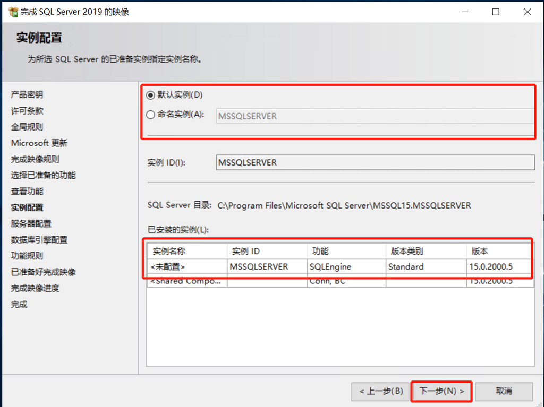
Task: Open the 产品密钥 step
Action: (x=27, y=94)
